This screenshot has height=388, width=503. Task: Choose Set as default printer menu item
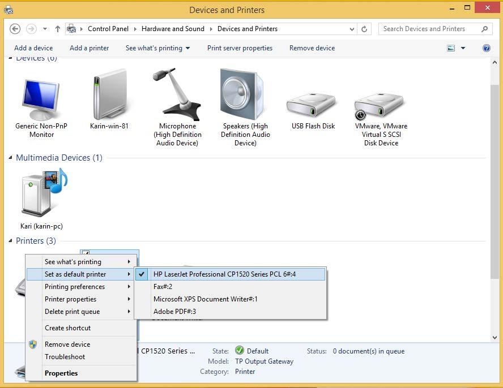pyautogui.click(x=82, y=274)
